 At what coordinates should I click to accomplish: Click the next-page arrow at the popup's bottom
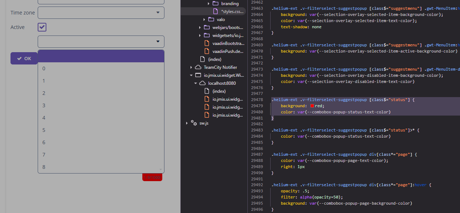click(x=160, y=170)
